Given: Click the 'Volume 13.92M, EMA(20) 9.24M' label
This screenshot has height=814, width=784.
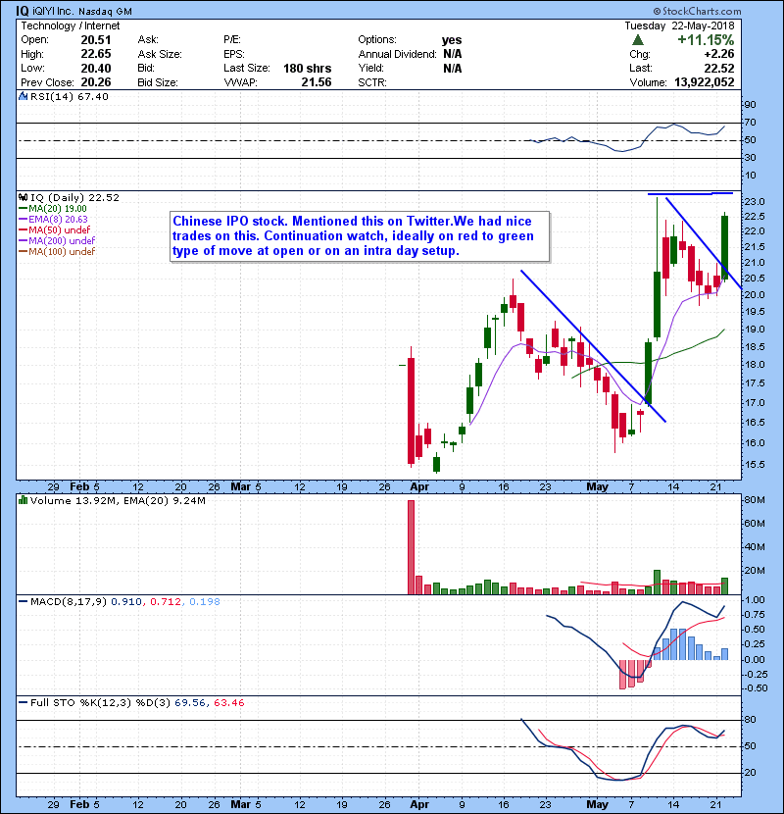Looking at the screenshot, I should 118,501.
